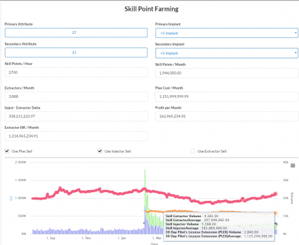The image size is (299, 245).
Task: Select the Profit per Month field
Action: click(227, 116)
